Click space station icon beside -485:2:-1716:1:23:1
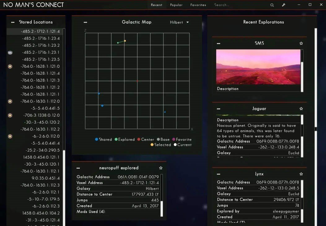This screenshot has height=226, width=326. (x=10, y=53)
